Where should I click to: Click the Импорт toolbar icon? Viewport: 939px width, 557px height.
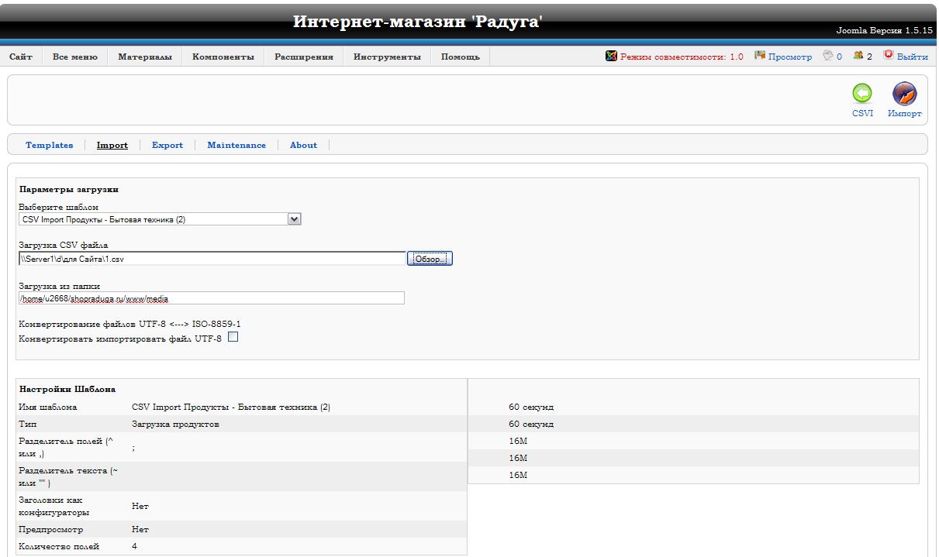tap(904, 95)
